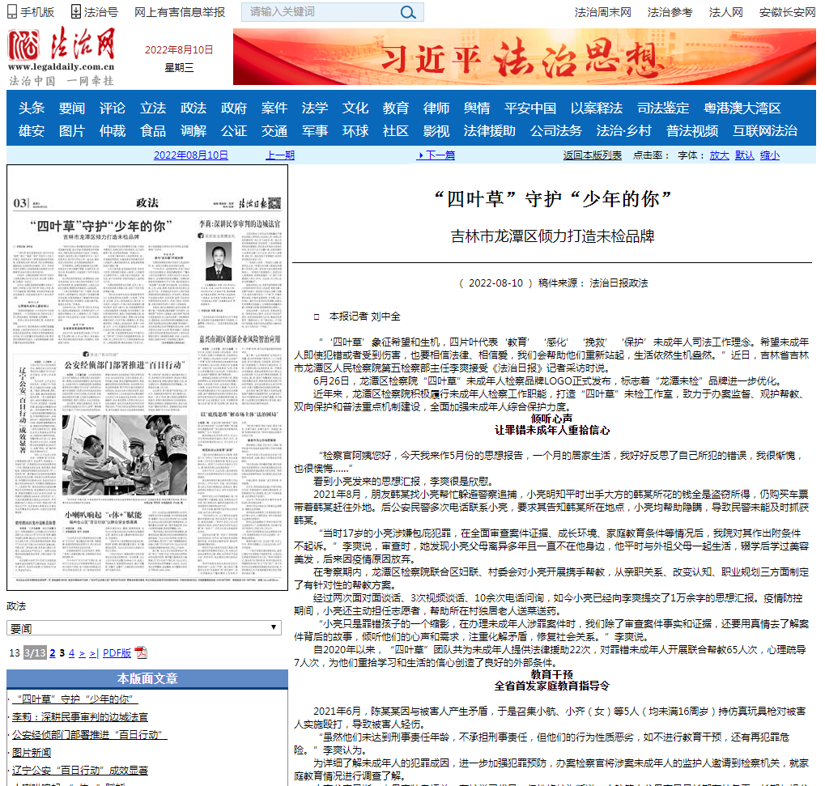Click the 法治网 site logo

tap(62, 57)
